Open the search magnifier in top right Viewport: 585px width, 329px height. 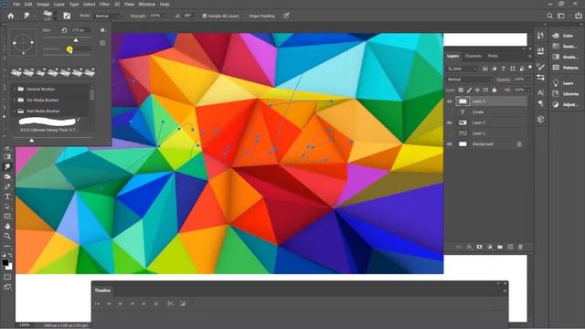pos(549,16)
